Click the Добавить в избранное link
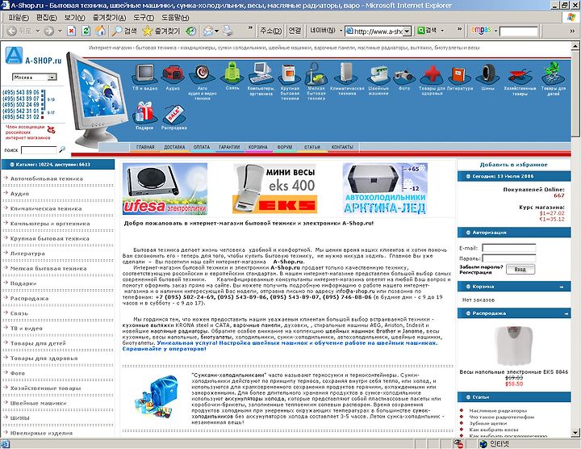Image resolution: width=581 pixels, height=449 pixels. [x=513, y=165]
